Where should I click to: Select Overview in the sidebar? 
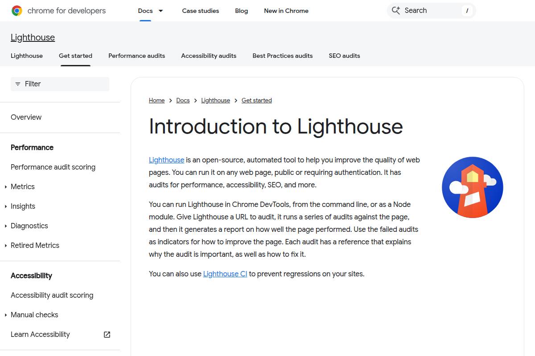[26, 117]
